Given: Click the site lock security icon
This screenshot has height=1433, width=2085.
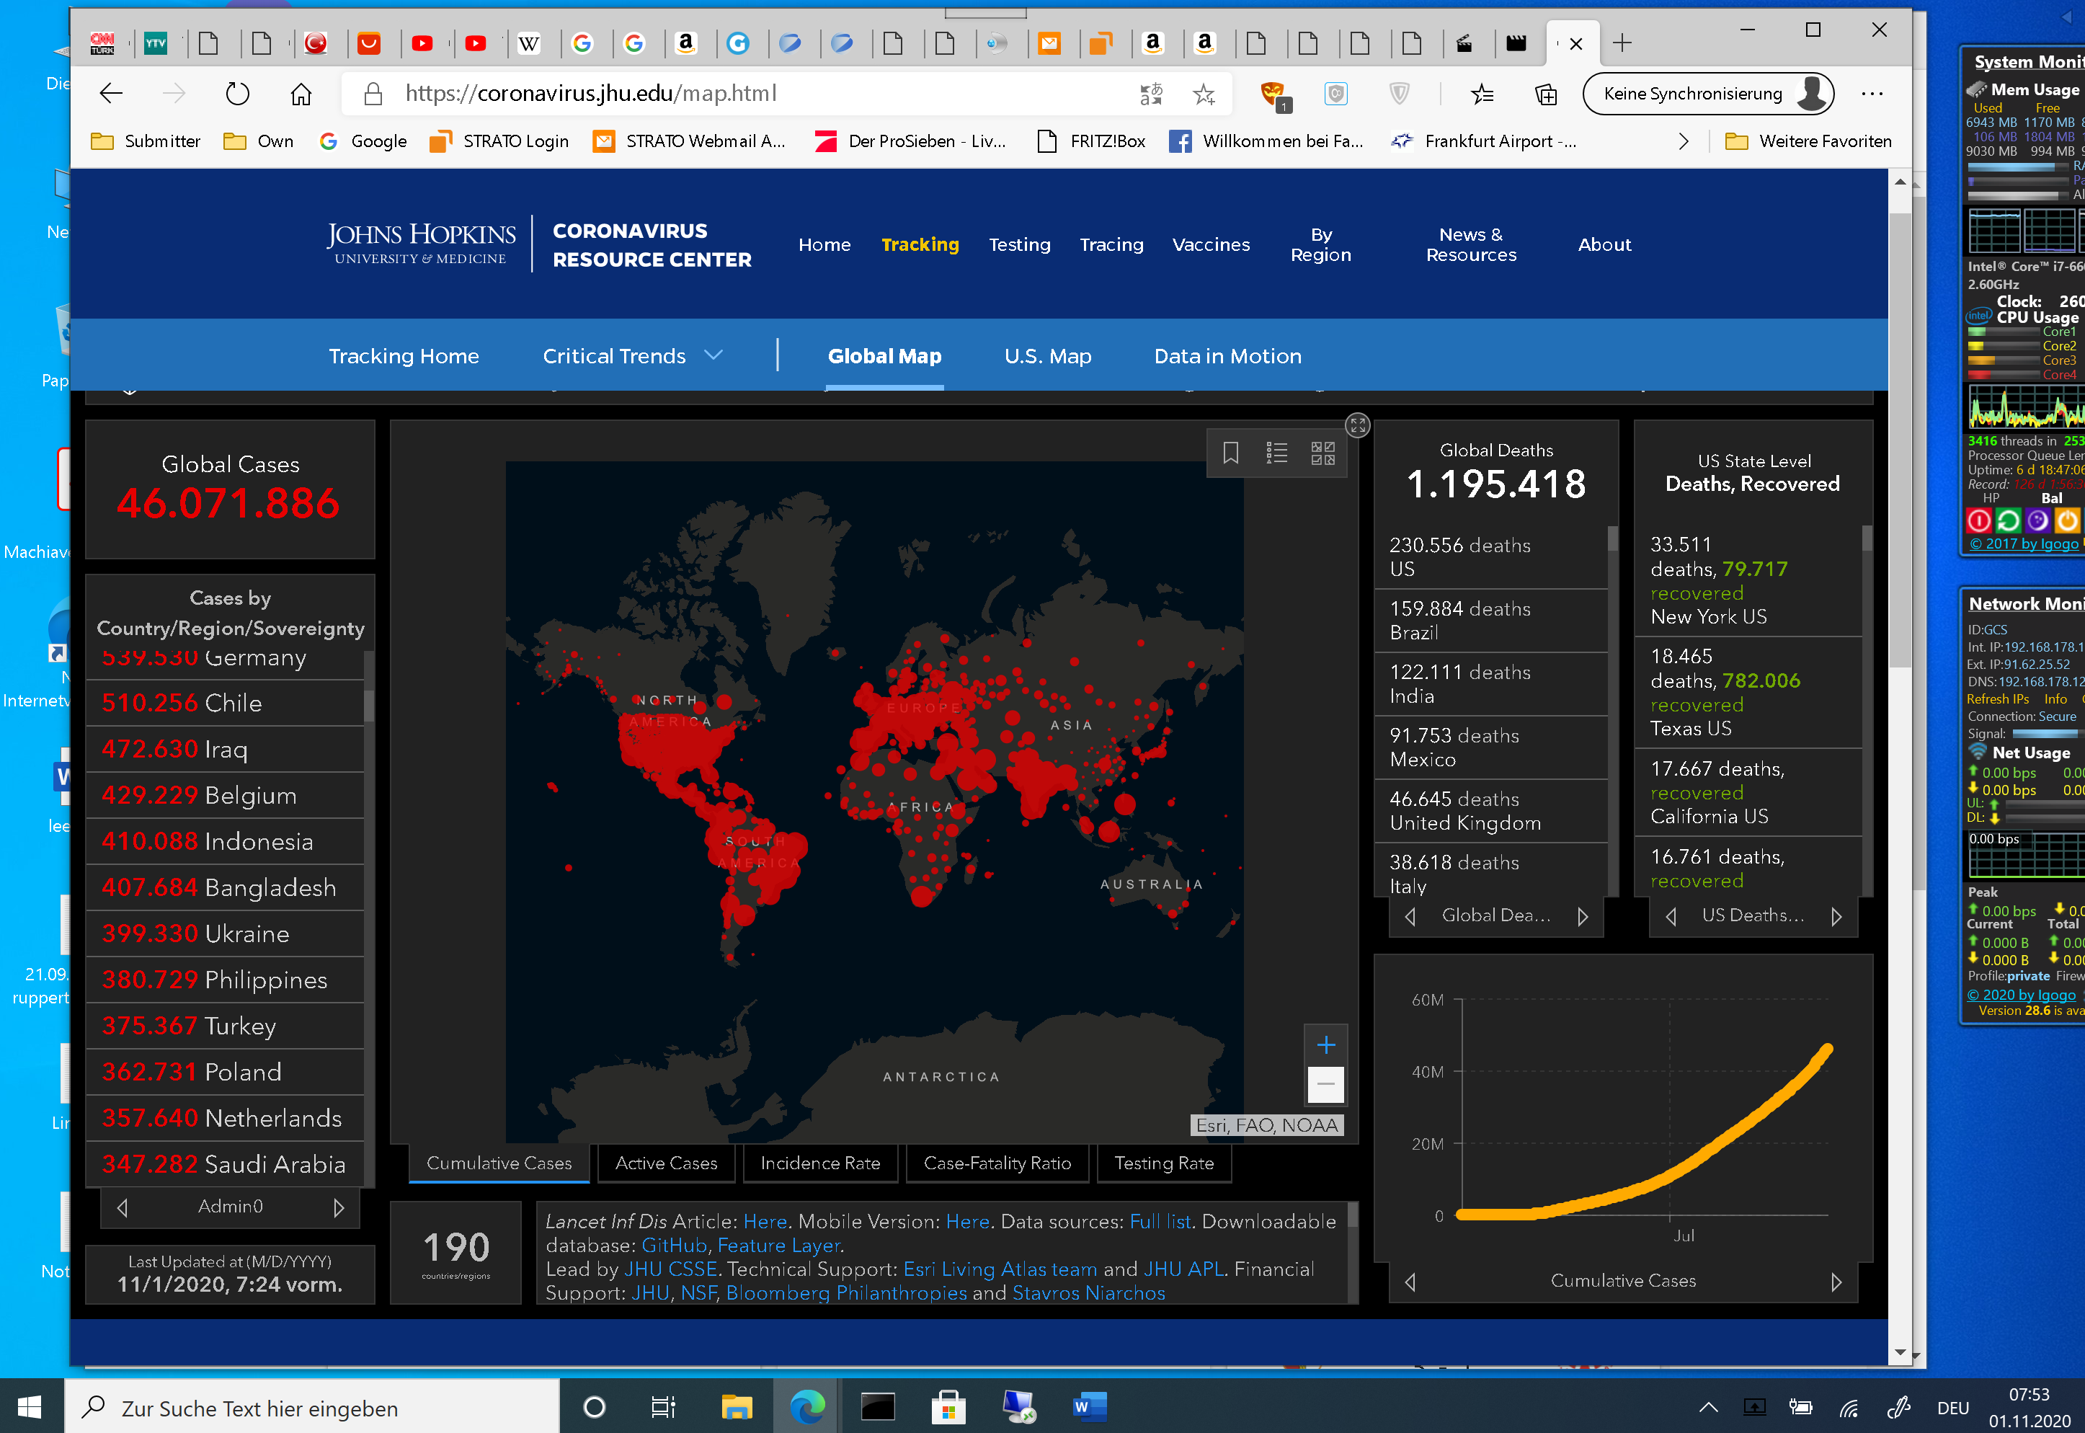Looking at the screenshot, I should click(x=373, y=94).
